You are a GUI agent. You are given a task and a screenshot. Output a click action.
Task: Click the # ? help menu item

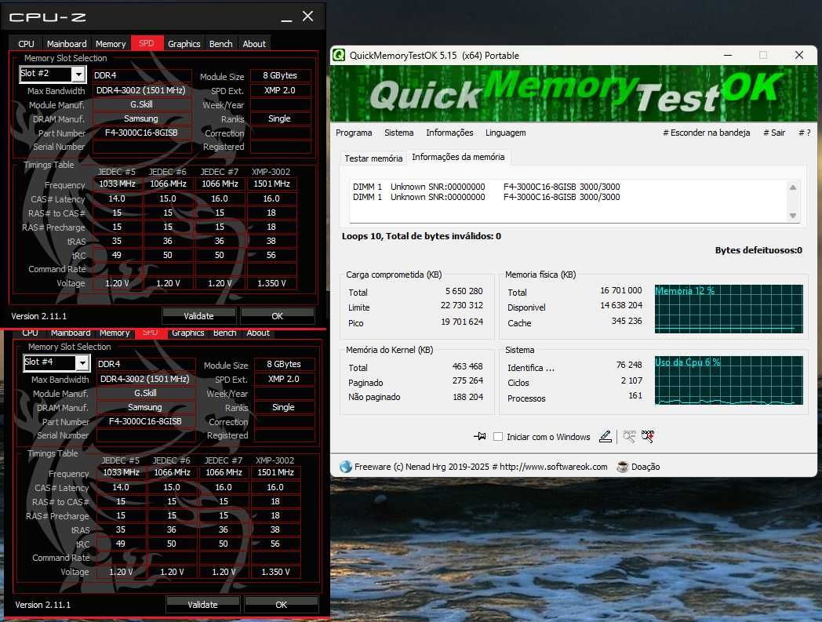coord(805,133)
